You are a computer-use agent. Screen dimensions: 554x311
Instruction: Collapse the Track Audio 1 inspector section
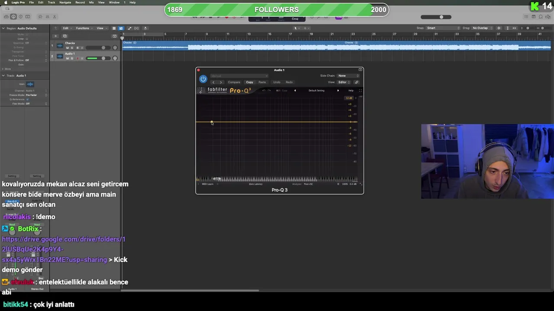pyautogui.click(x=3, y=76)
